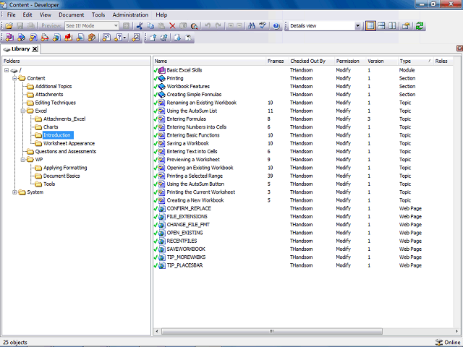Collapse the root / node in the tree

[x=7, y=70]
